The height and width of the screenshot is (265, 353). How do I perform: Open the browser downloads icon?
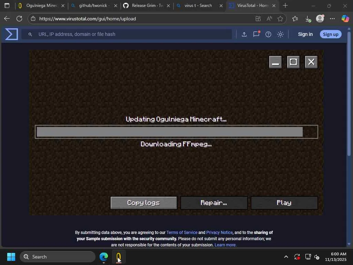[x=308, y=19]
